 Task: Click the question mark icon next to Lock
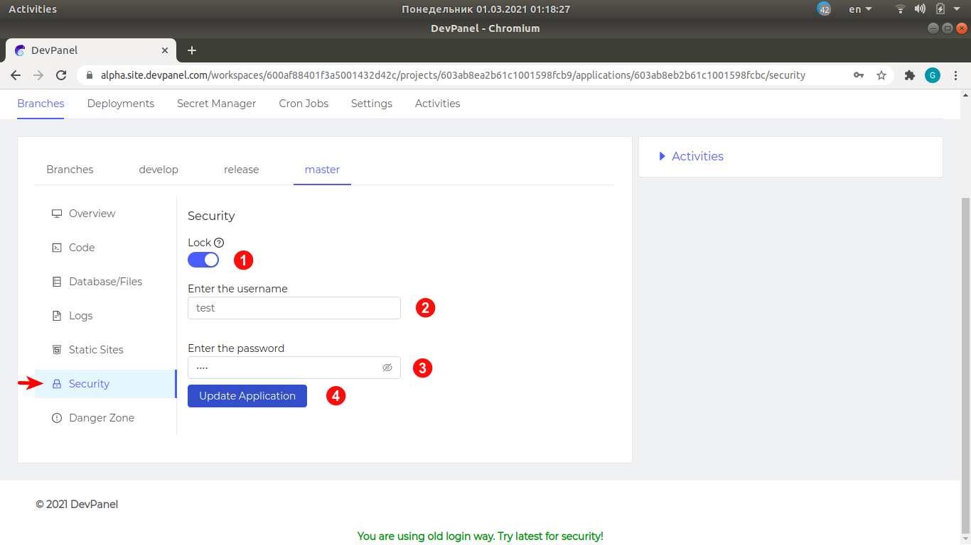tap(218, 242)
